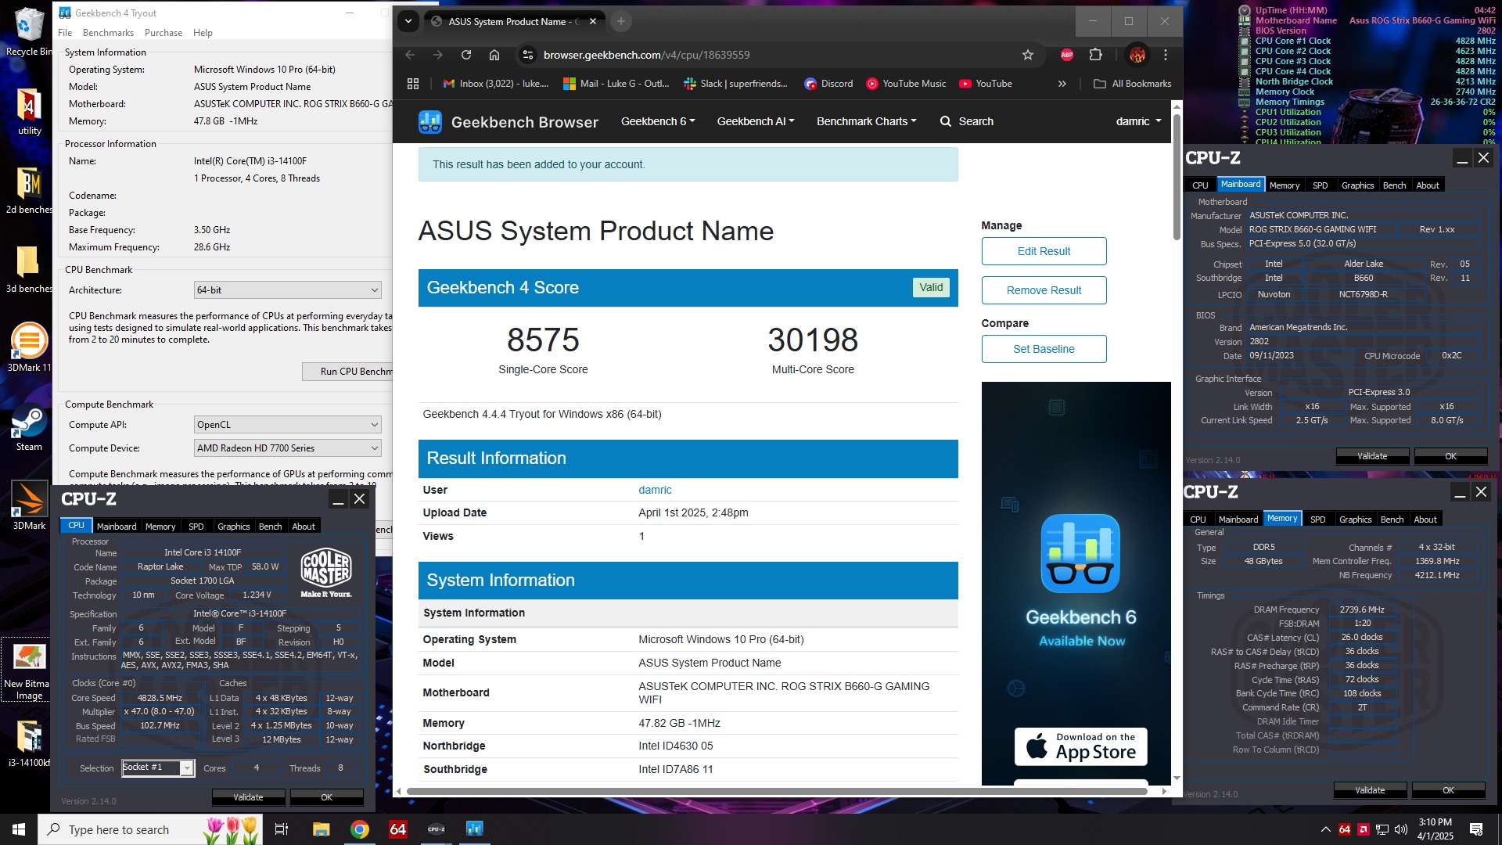This screenshot has width=1502, height=845.
Task: Open Geekbench AI navigation dropdown
Action: (756, 121)
